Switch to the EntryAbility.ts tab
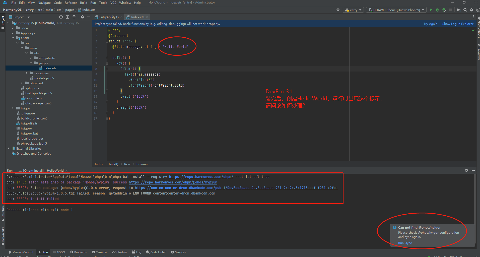The image size is (480, 257). click(109, 17)
